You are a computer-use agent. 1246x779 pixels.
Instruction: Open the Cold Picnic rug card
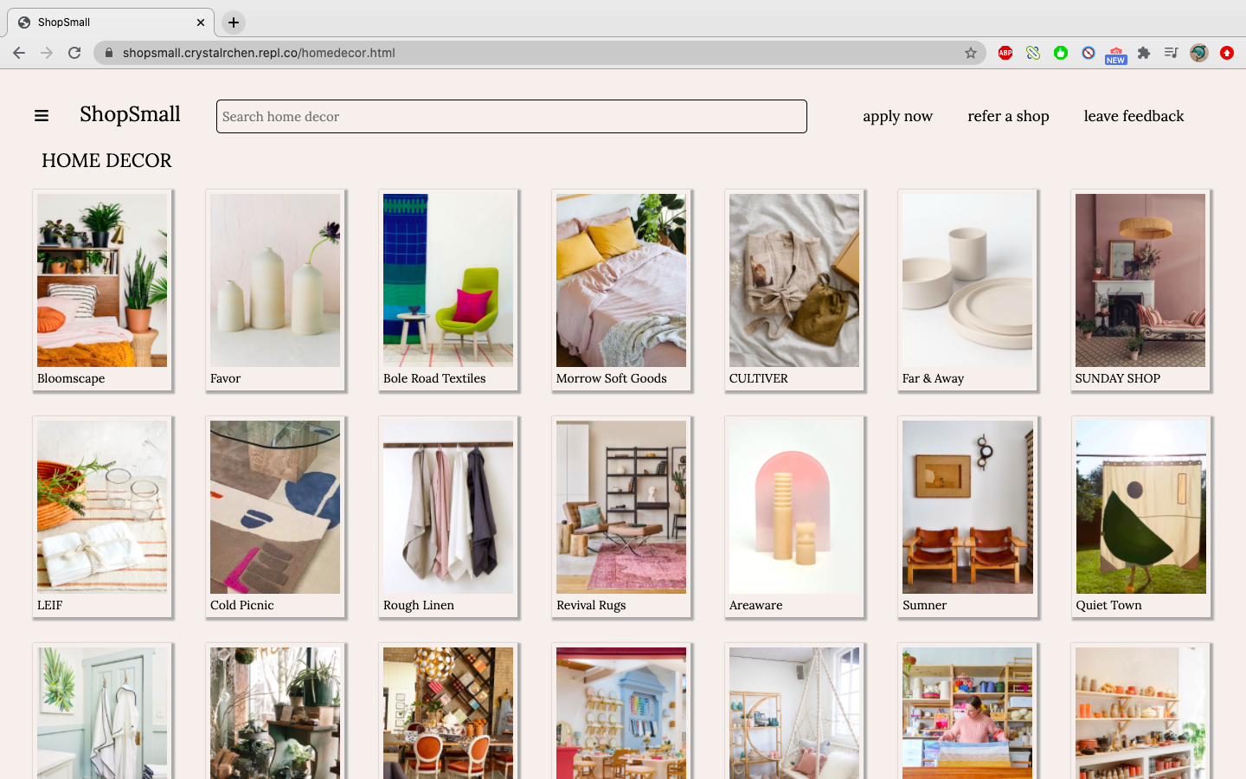(x=275, y=517)
